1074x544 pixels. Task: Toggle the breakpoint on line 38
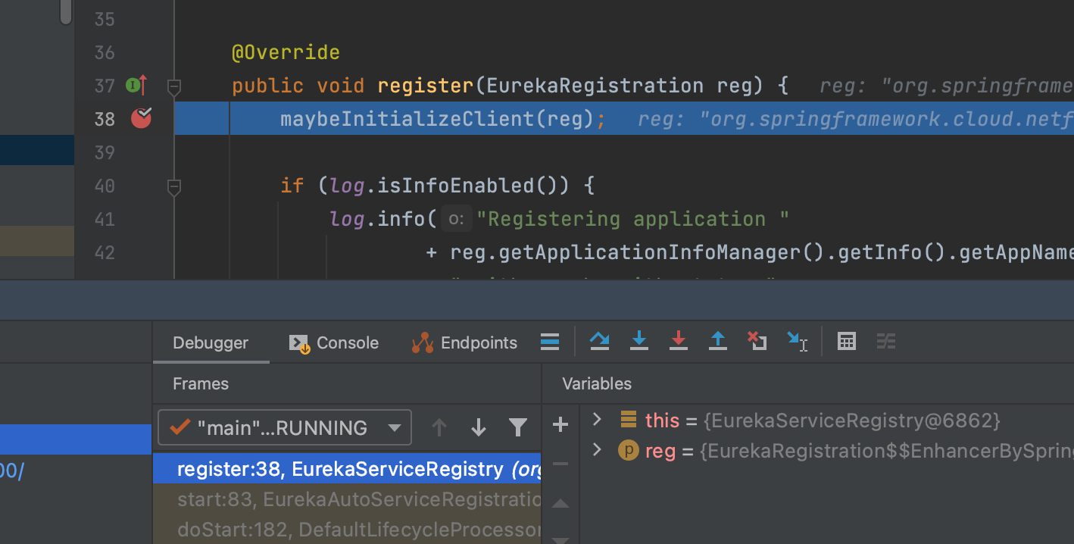(x=142, y=118)
